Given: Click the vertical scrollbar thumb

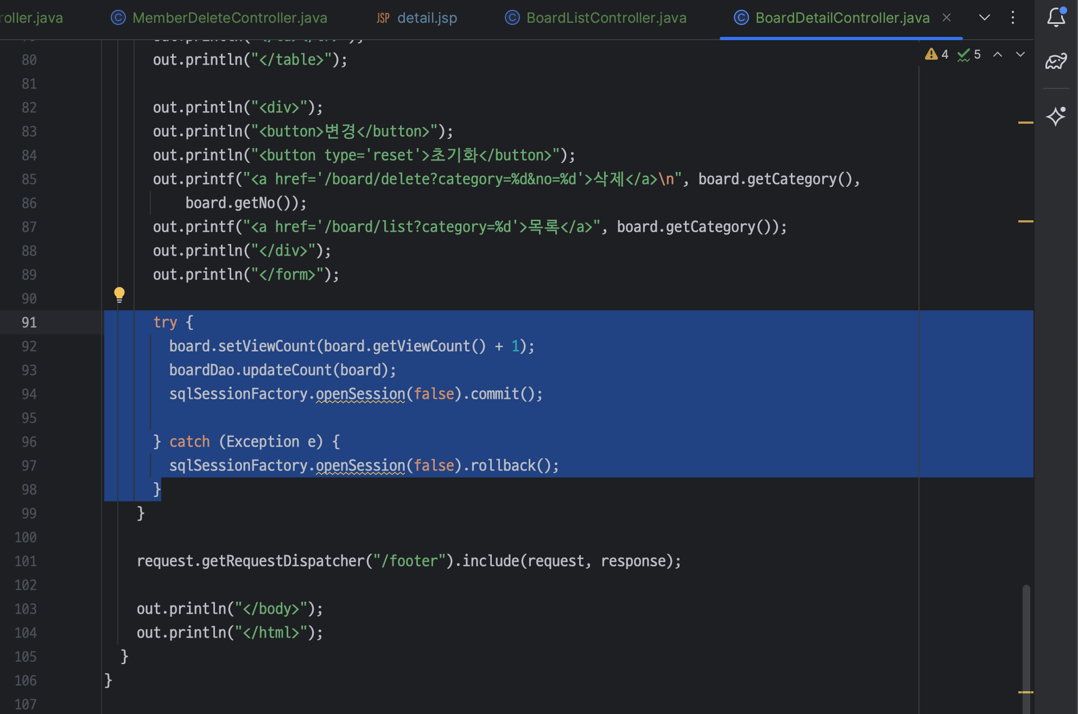Looking at the screenshot, I should click(1026, 640).
